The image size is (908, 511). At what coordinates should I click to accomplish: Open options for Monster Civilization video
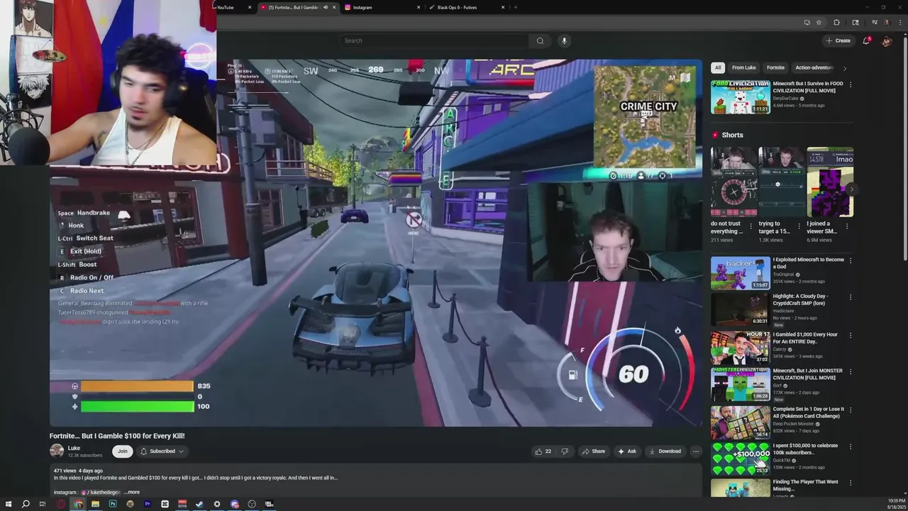[851, 371]
